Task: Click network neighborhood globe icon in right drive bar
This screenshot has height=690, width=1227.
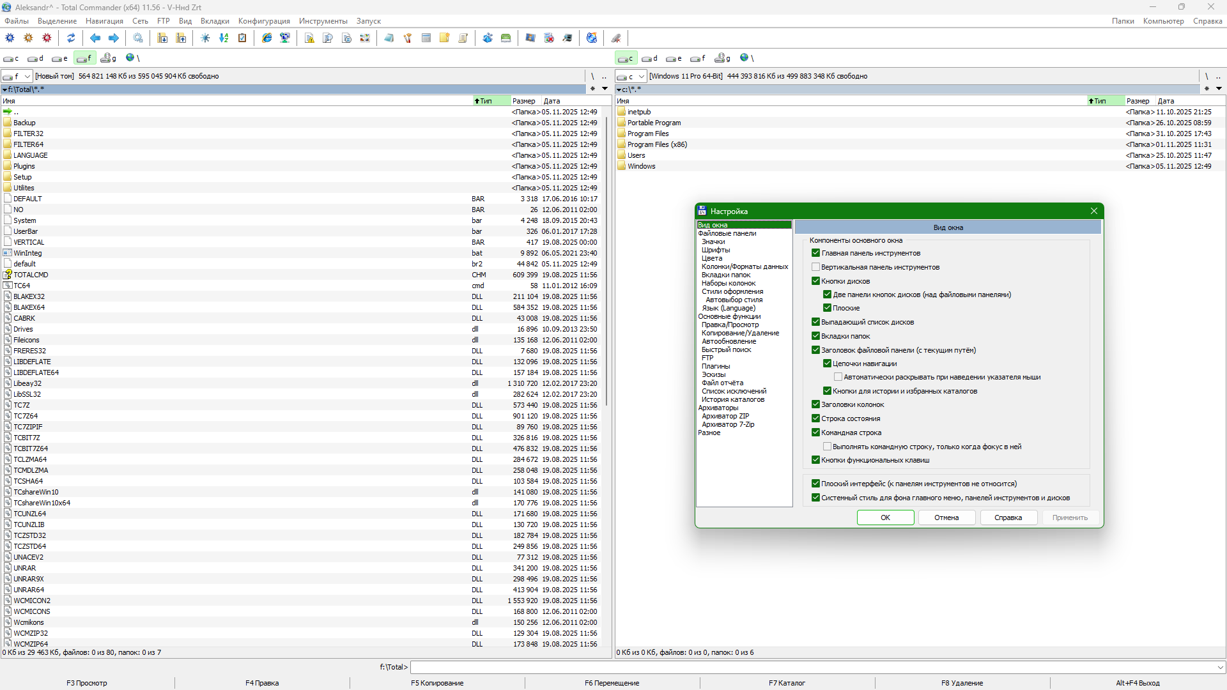Action: 744,58
